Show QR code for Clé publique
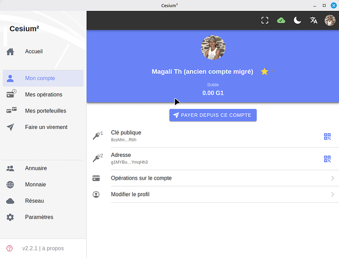The image size is (339, 258). point(327,136)
